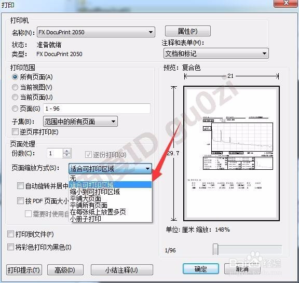
Task: Click the 小结注释(U) button
Action: (x=122, y=269)
